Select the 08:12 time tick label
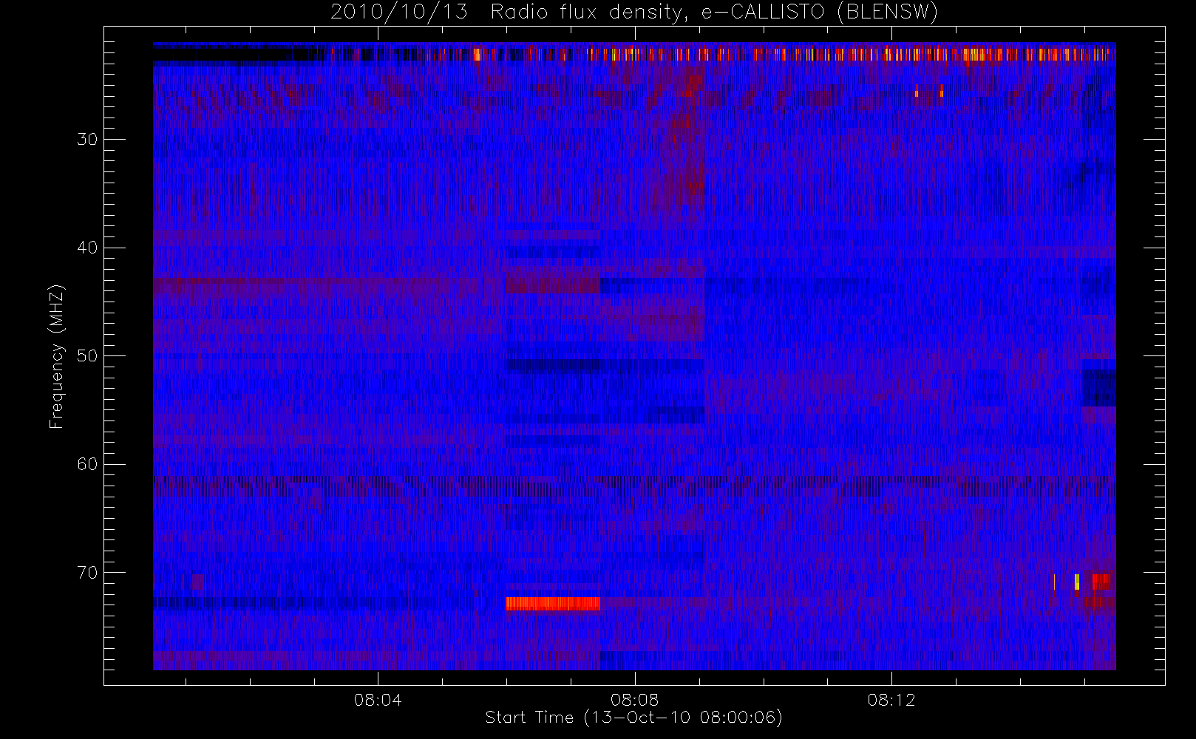 (891, 700)
